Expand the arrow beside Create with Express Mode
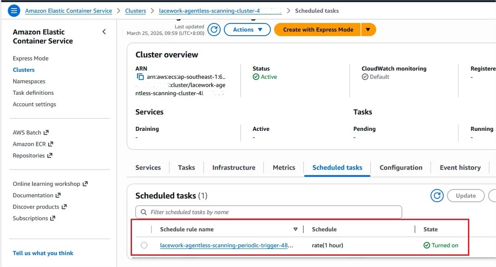This screenshot has height=267, width=496. click(368, 30)
